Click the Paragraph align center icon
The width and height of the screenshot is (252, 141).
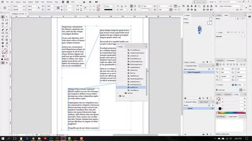(220, 64)
